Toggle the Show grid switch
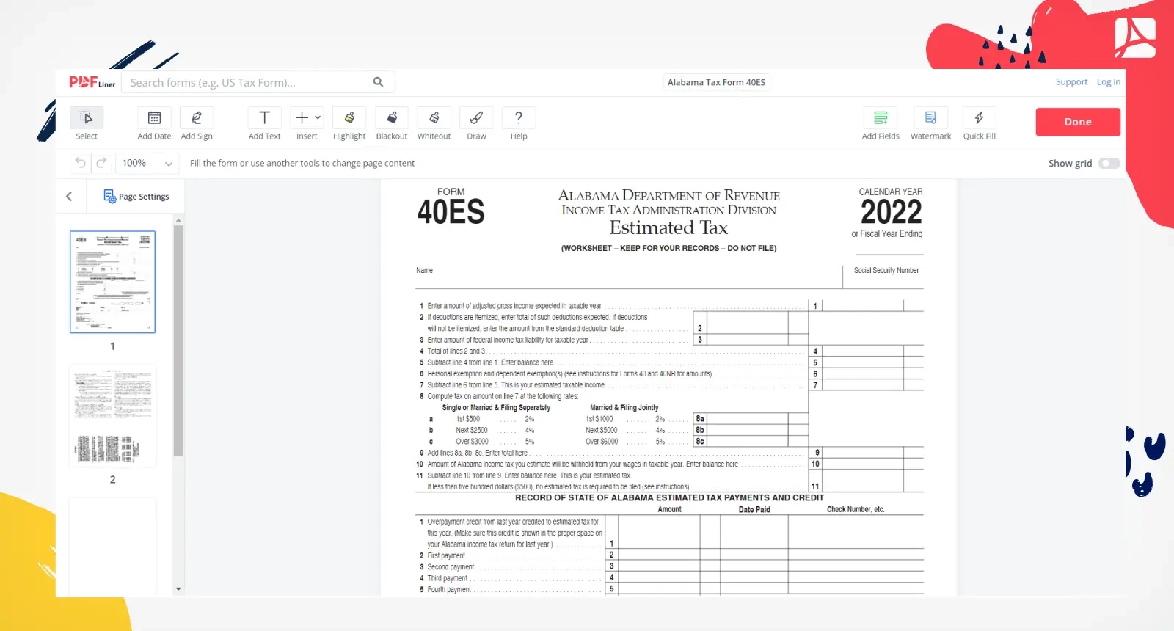 1109,164
